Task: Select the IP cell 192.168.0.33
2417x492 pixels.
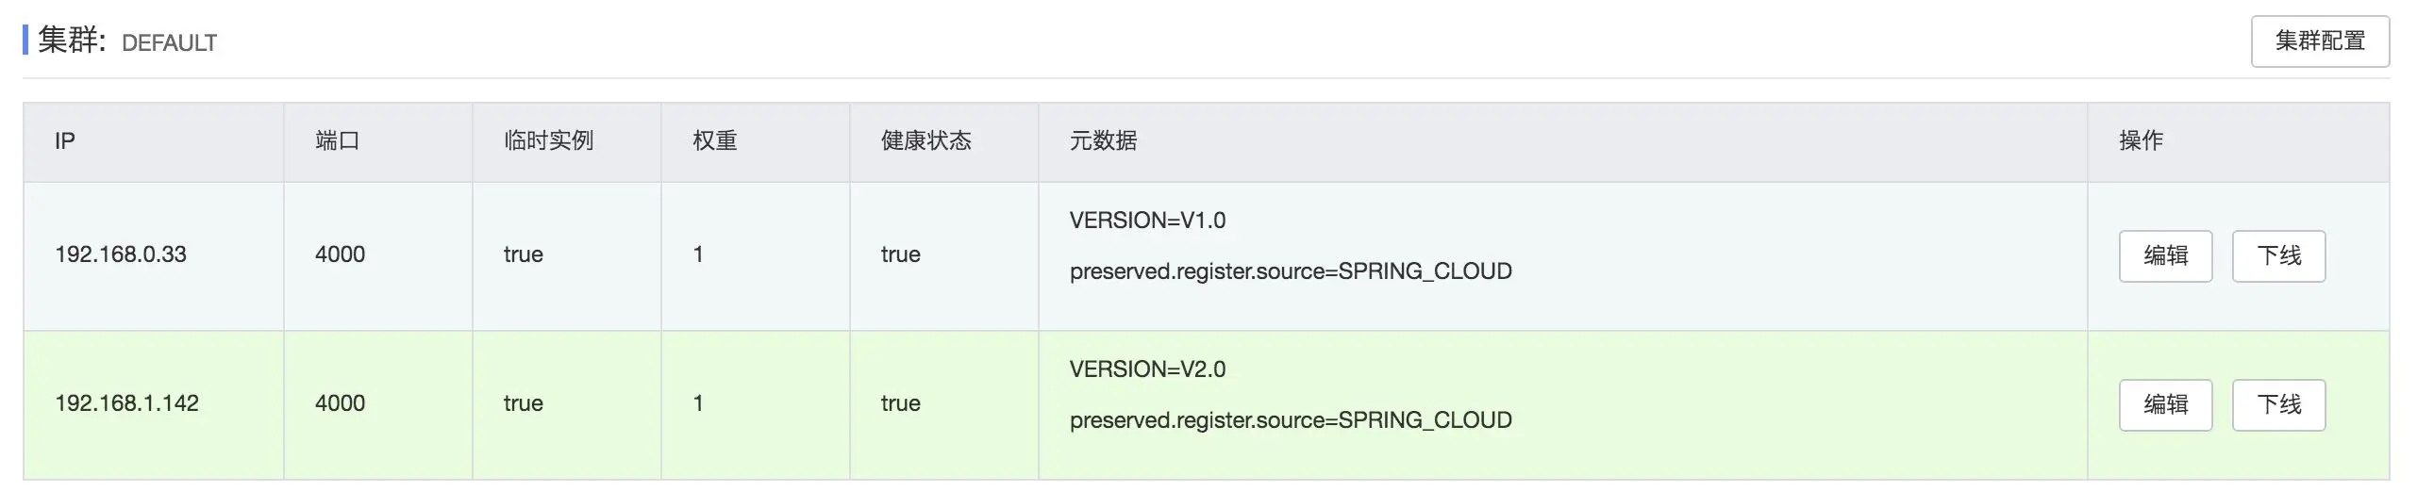Action: point(121,254)
